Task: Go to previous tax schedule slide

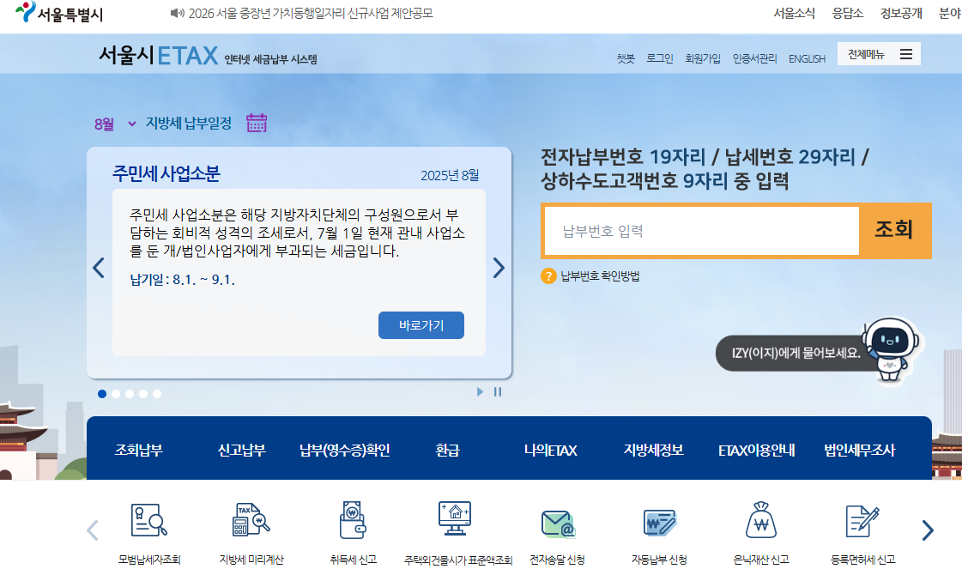Action: [99, 268]
